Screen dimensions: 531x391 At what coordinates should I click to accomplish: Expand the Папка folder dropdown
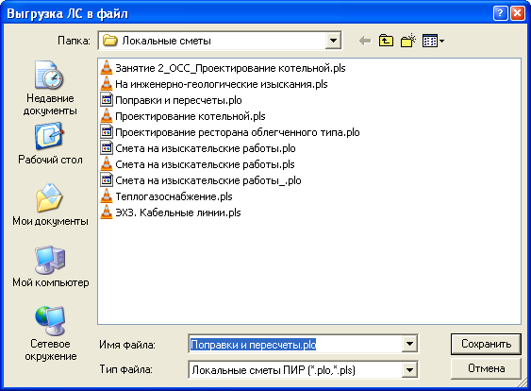[x=333, y=41]
